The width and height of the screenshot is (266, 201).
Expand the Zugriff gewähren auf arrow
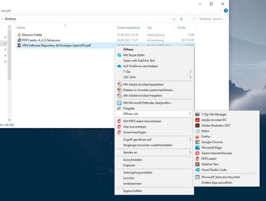point(190,140)
